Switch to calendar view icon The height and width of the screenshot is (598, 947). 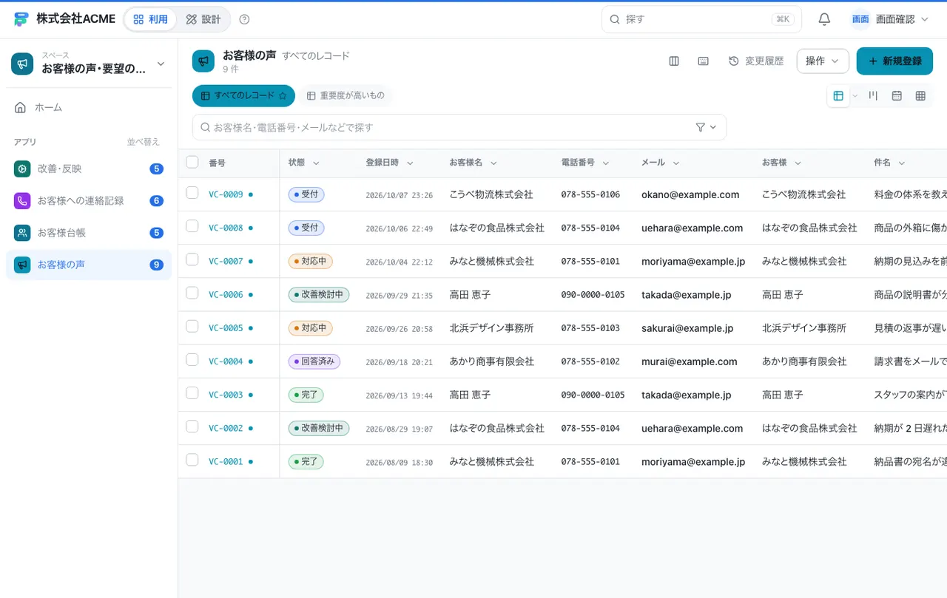[x=897, y=96]
